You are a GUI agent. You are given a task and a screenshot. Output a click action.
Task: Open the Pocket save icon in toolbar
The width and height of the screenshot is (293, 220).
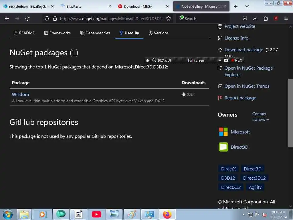tap(245, 18)
